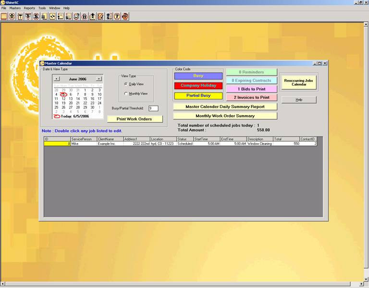Click the 0 Expiring Contracts button

point(252,81)
